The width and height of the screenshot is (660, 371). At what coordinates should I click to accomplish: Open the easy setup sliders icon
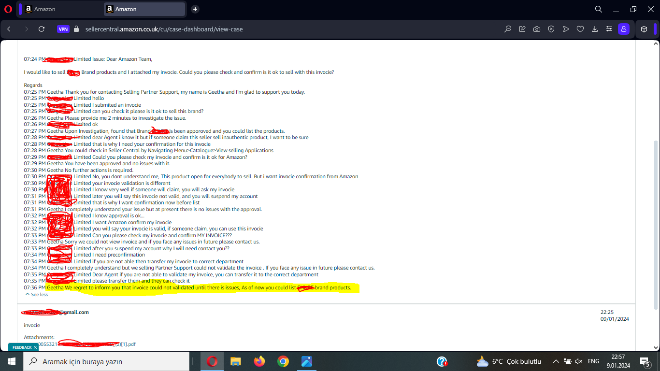pos(609,29)
